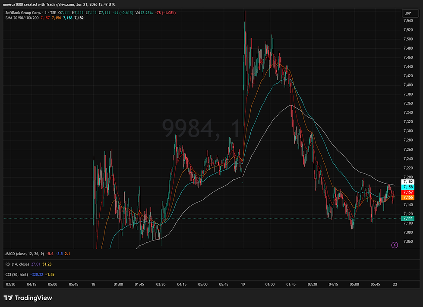The image size is (423, 307).
Task: Click the green 7,111 last-price tag
Action: pyautogui.click(x=408, y=218)
